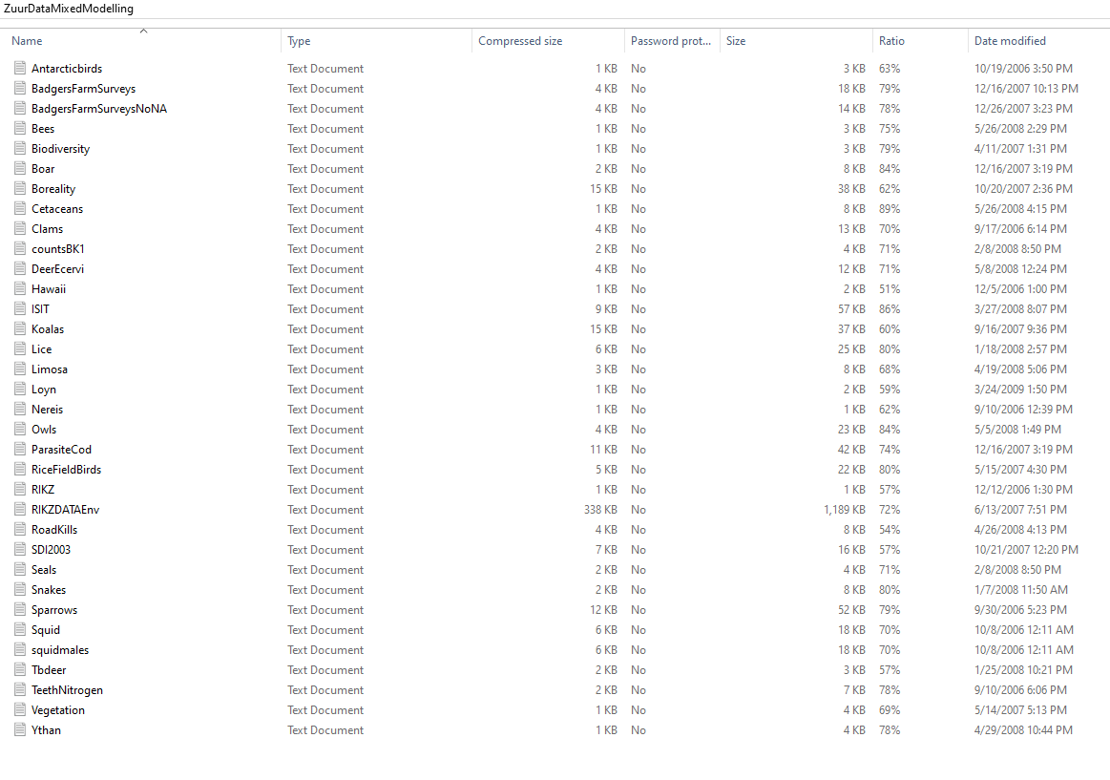Select the Hawaii file icon
This screenshot has width=1110, height=780.
(19, 289)
